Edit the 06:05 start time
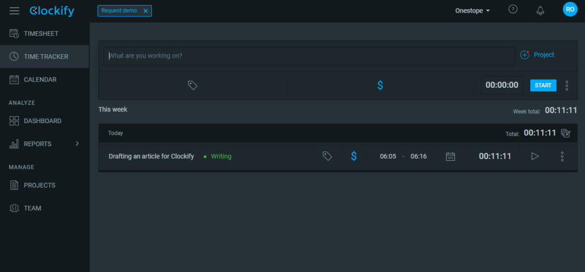 (x=388, y=156)
